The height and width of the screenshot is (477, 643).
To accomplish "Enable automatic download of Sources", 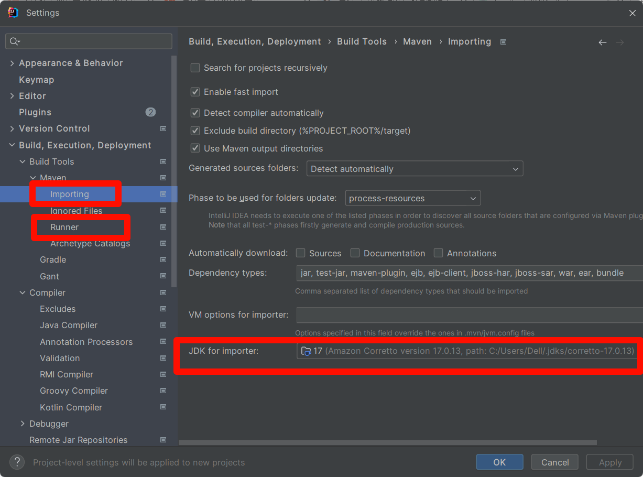I will click(x=301, y=253).
